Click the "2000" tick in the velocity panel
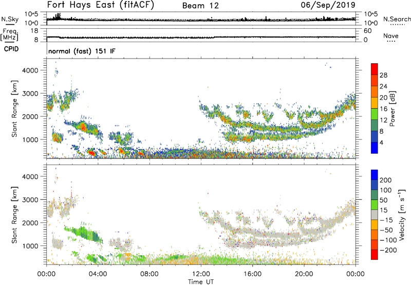This screenshot has height=285, width=411. 30,223
